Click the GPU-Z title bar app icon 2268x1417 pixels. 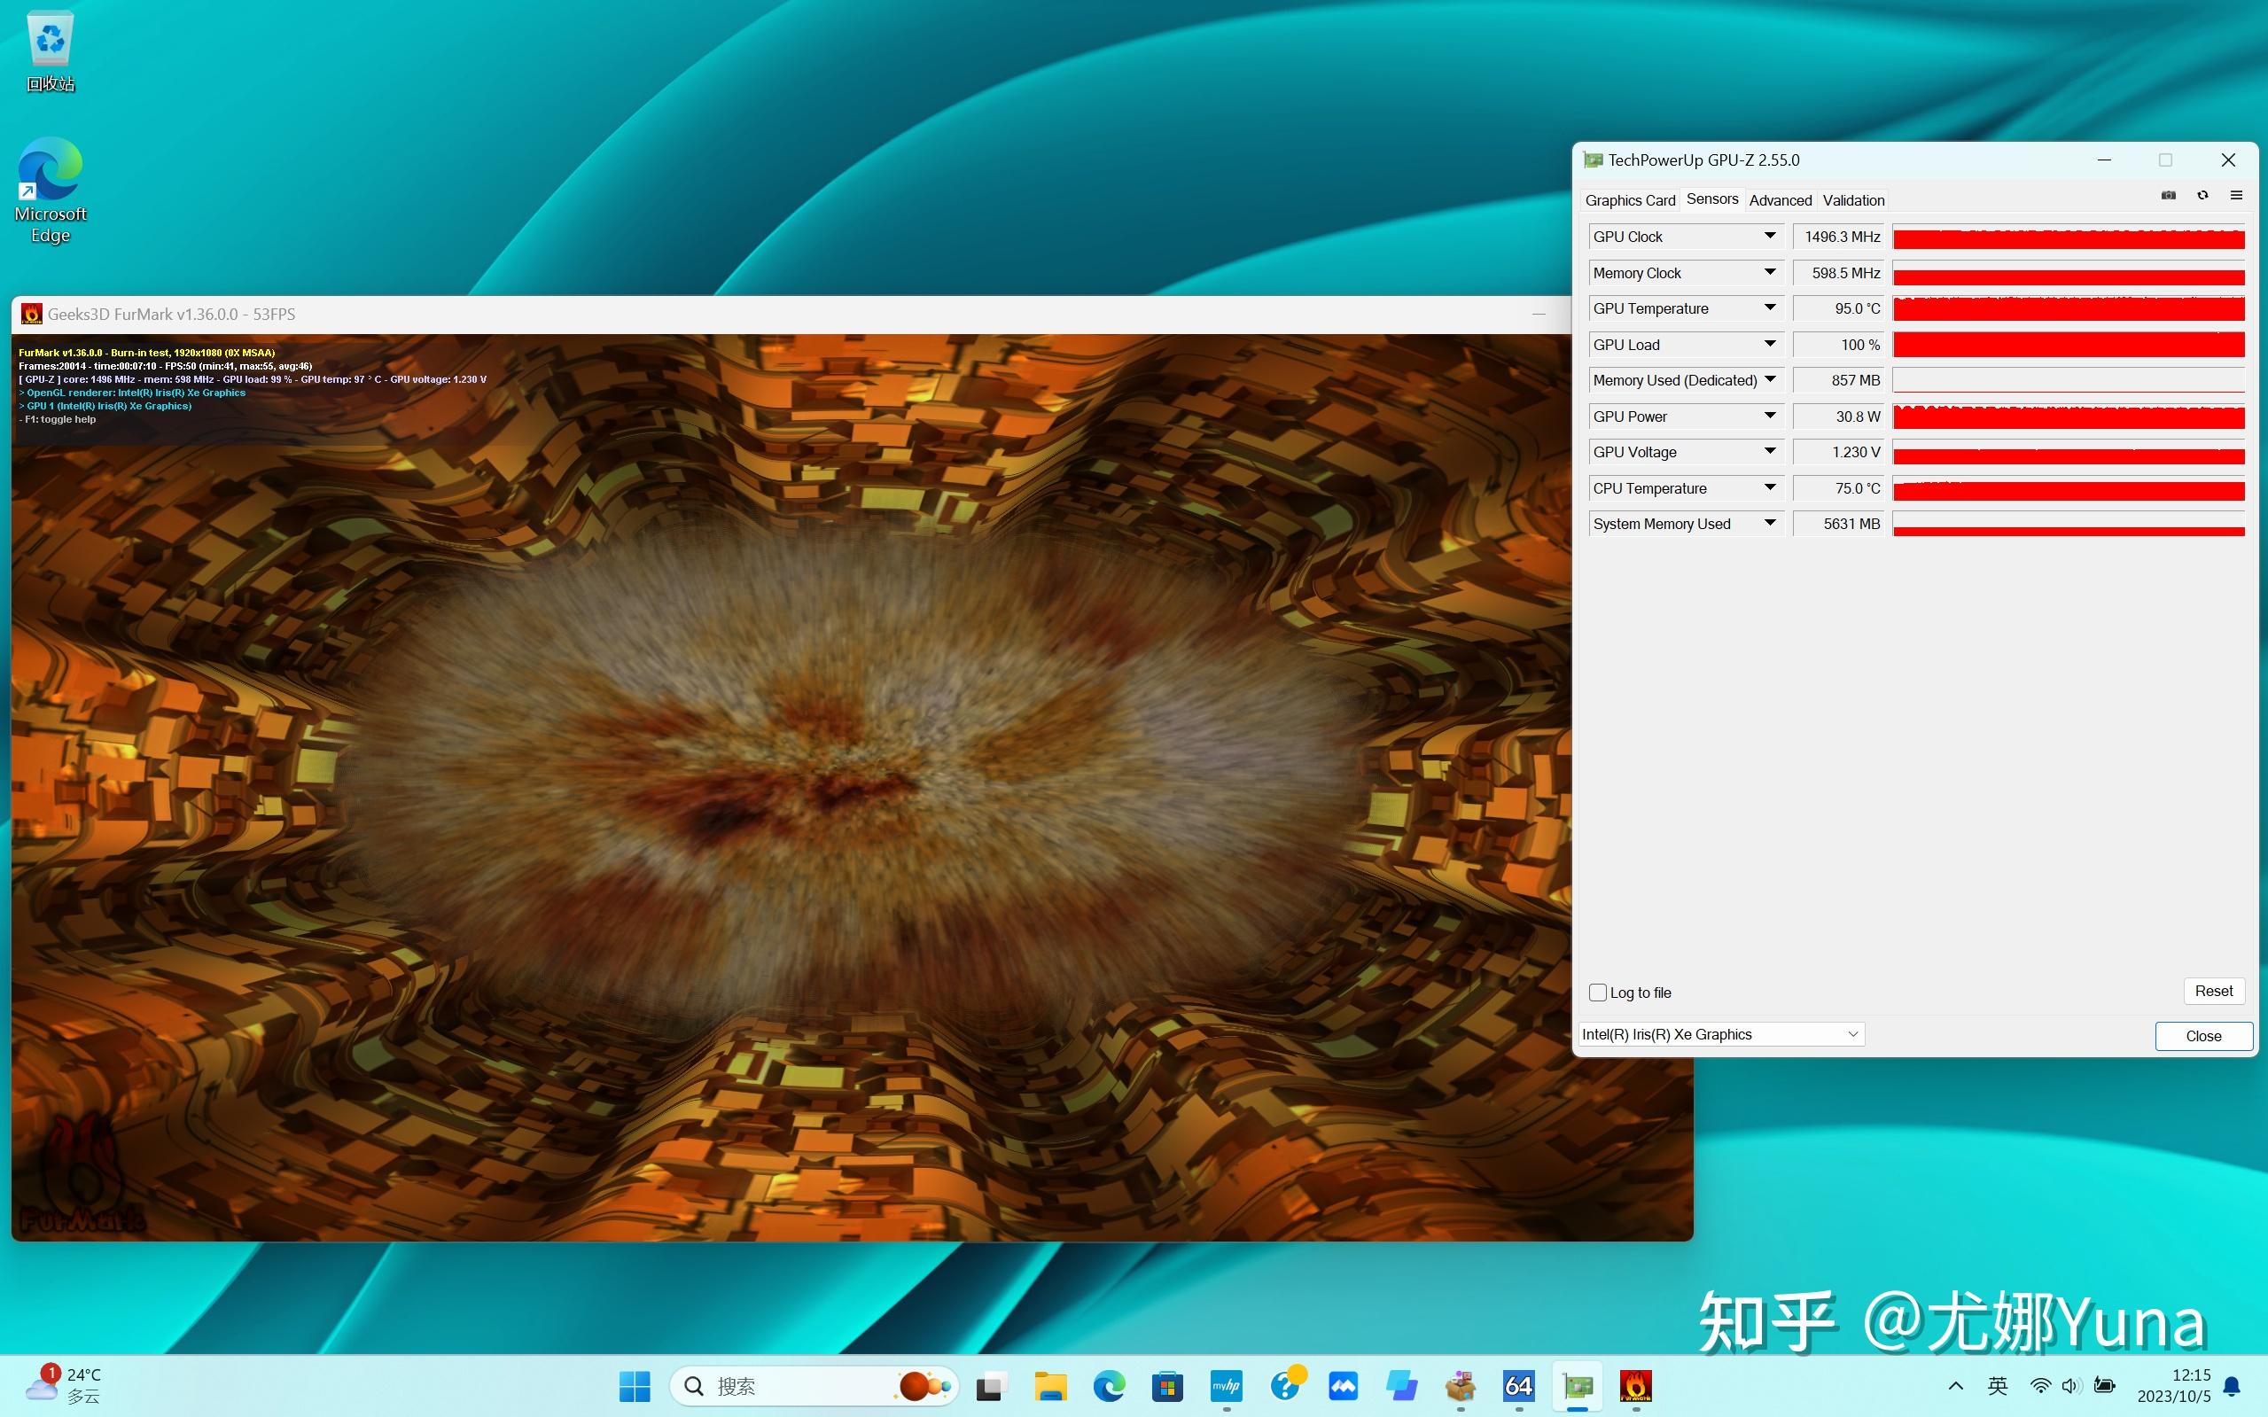1594,160
